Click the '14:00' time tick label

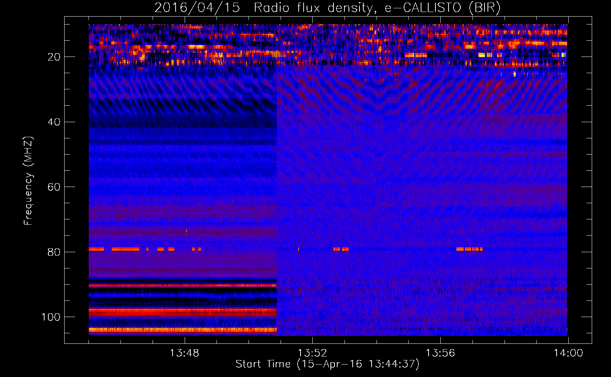(x=568, y=353)
